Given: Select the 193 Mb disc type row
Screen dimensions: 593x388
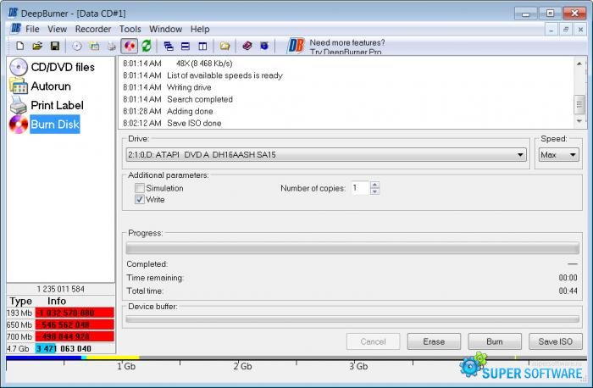Looking at the screenshot, I should point(60,313).
